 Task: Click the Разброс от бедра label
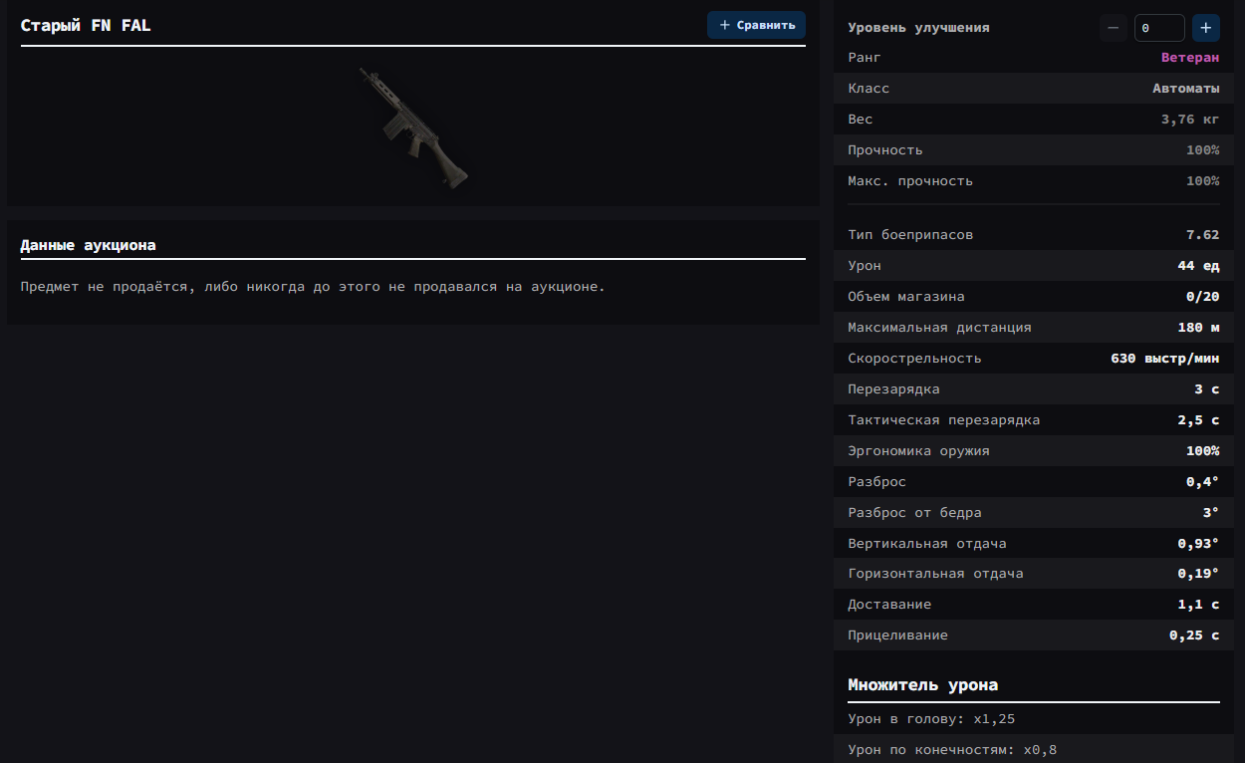pos(914,513)
